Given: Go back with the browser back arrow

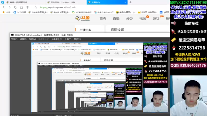Looking at the screenshot, I should [x=4, y=7].
